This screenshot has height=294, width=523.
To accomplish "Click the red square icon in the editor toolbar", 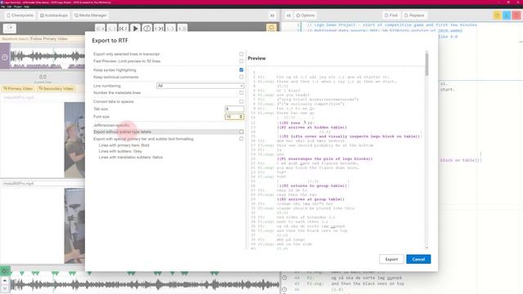I will [516, 16].
